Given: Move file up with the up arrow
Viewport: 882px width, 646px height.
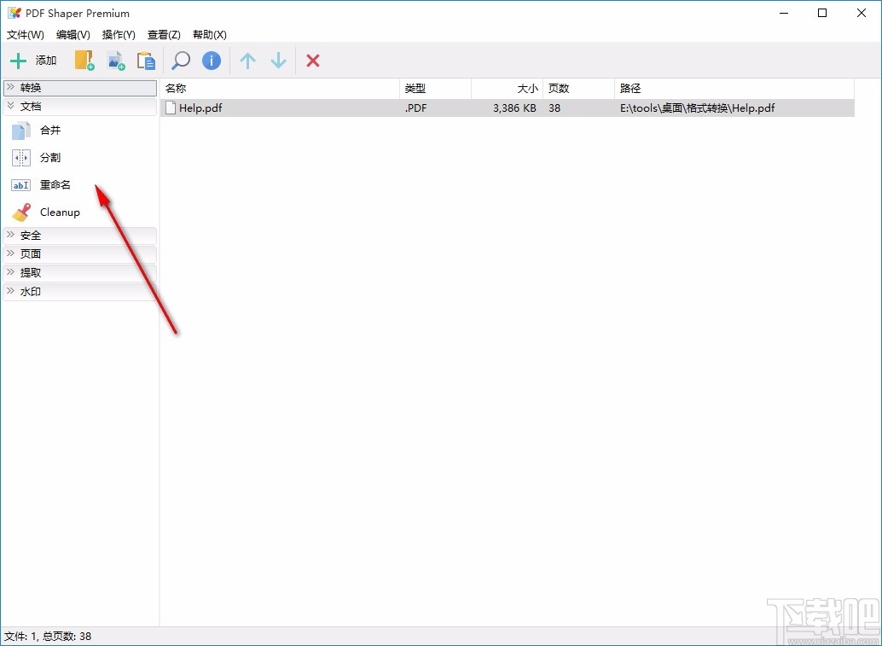Looking at the screenshot, I should (247, 61).
